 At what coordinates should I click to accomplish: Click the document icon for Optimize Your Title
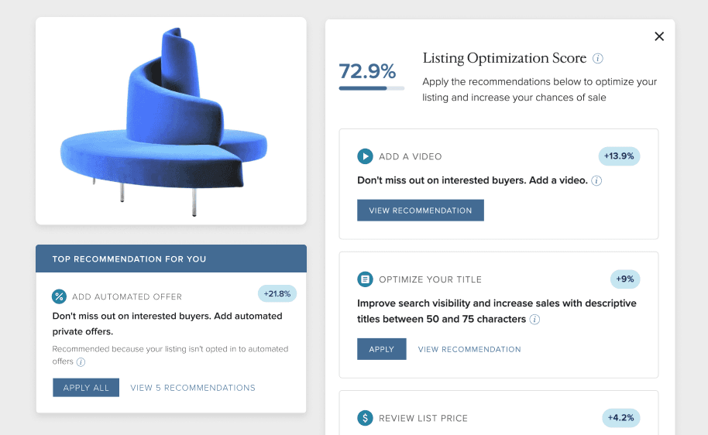pos(365,279)
